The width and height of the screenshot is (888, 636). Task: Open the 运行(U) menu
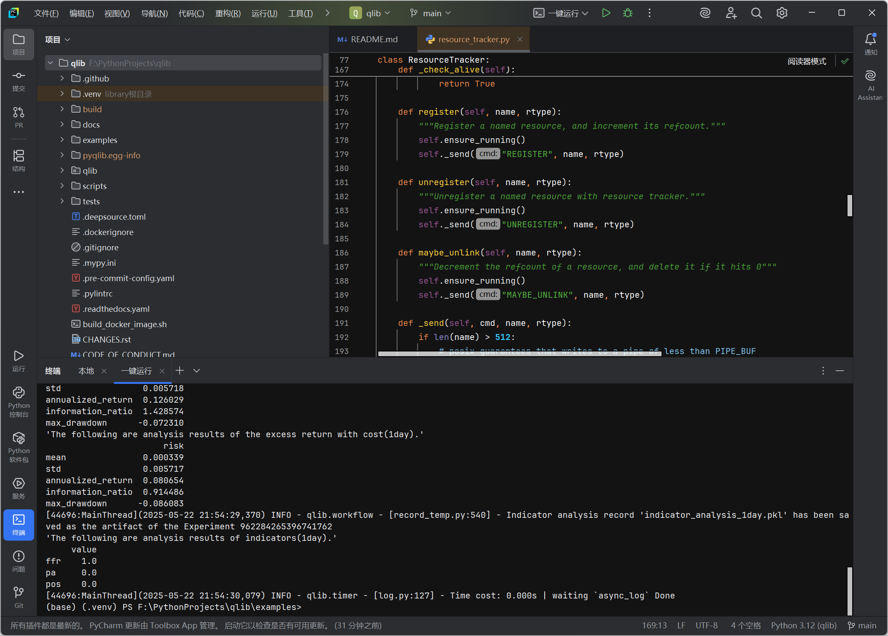(x=264, y=13)
